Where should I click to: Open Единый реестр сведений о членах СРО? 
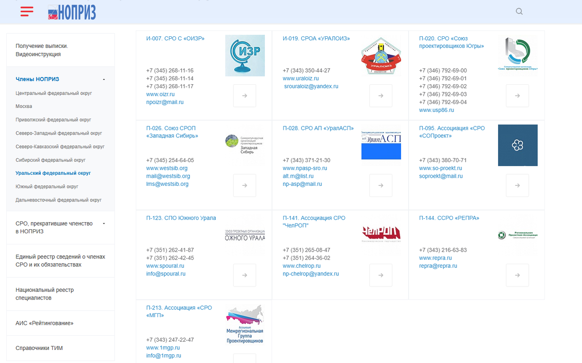[x=60, y=261]
